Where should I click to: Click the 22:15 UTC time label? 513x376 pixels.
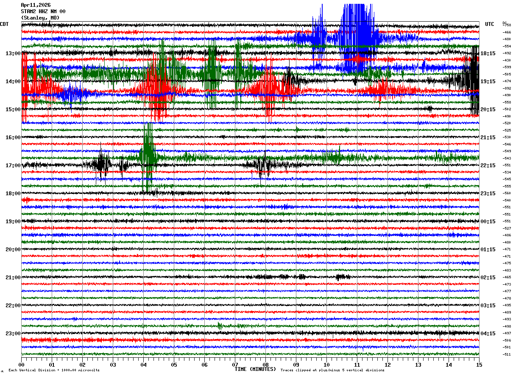488,166
